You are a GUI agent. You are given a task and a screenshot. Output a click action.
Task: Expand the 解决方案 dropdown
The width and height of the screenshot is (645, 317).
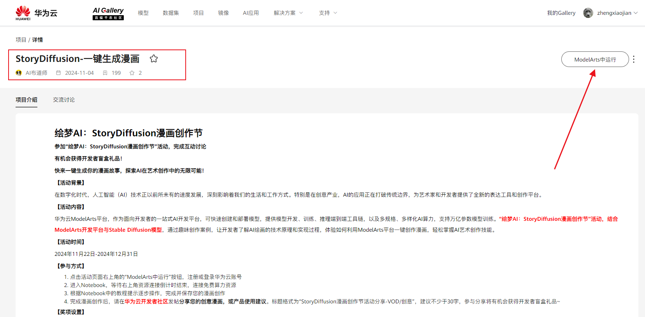pyautogui.click(x=288, y=13)
